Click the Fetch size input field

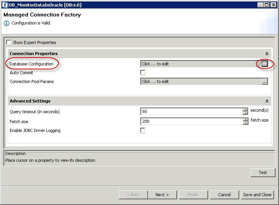tap(192, 121)
